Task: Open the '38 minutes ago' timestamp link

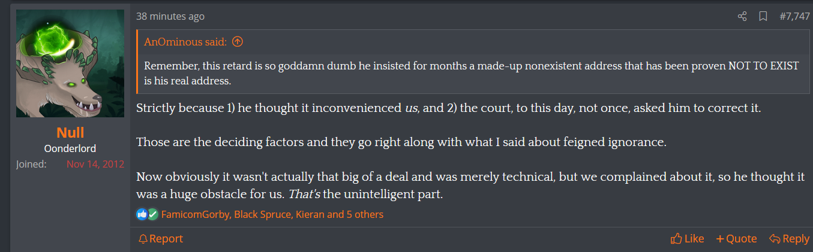Action: [x=170, y=17]
